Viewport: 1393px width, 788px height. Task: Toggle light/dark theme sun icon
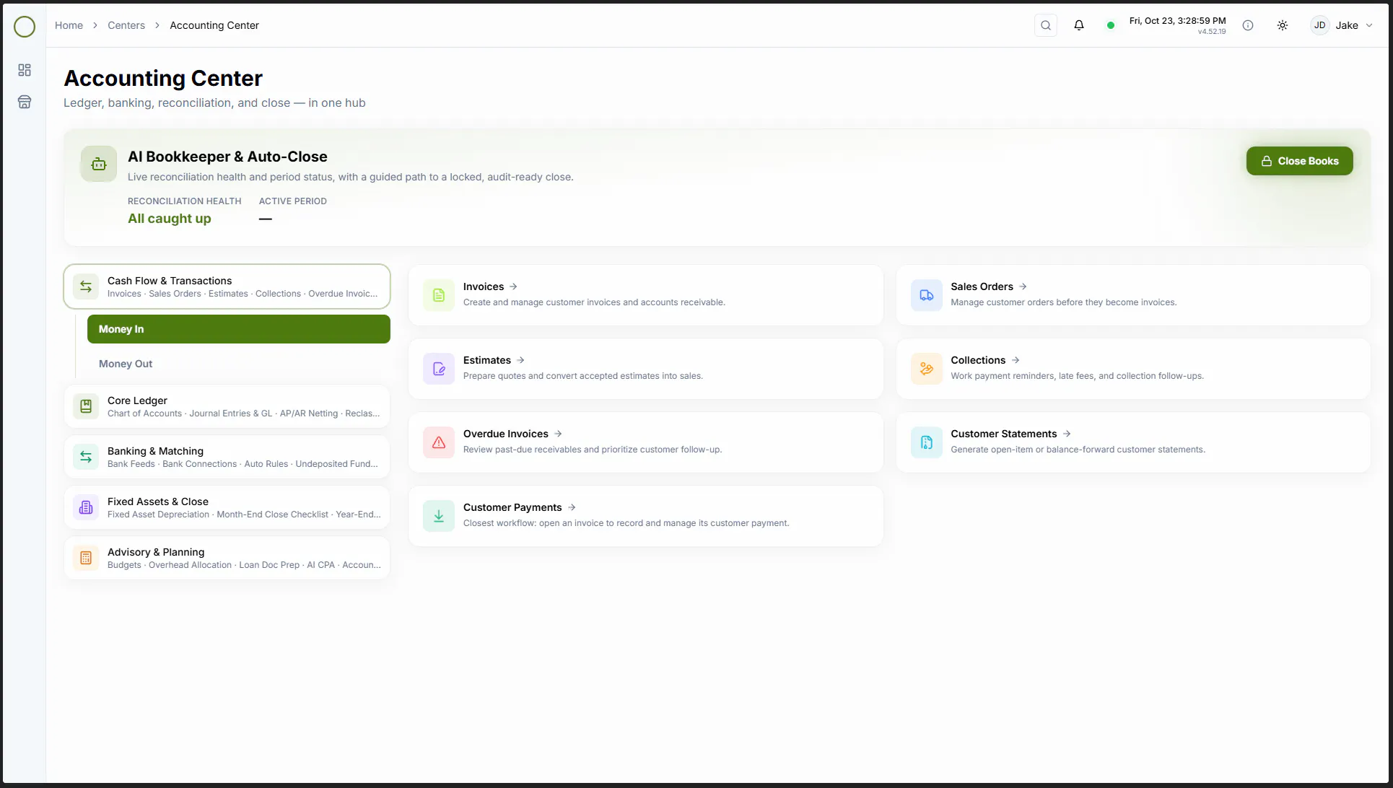point(1283,25)
